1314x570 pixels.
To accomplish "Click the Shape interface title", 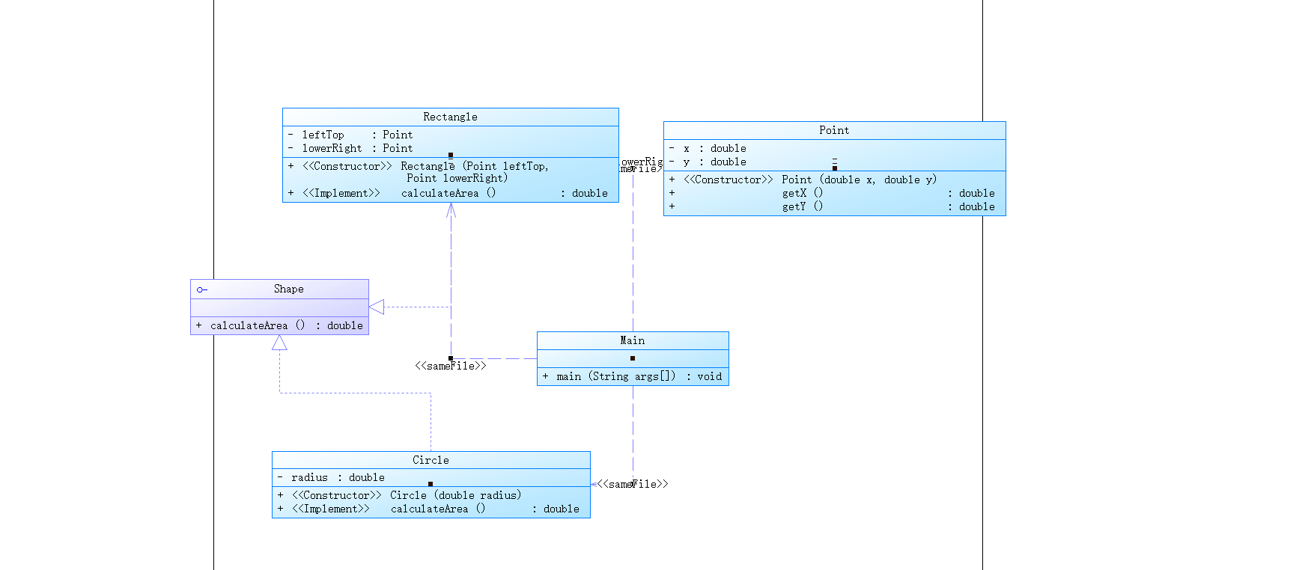I will 288,289.
